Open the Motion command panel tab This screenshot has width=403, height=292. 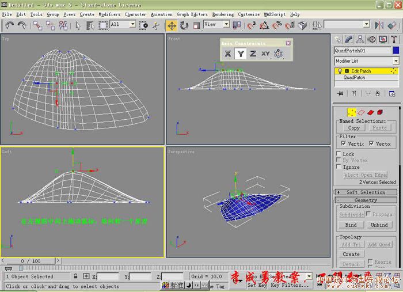point(371,39)
